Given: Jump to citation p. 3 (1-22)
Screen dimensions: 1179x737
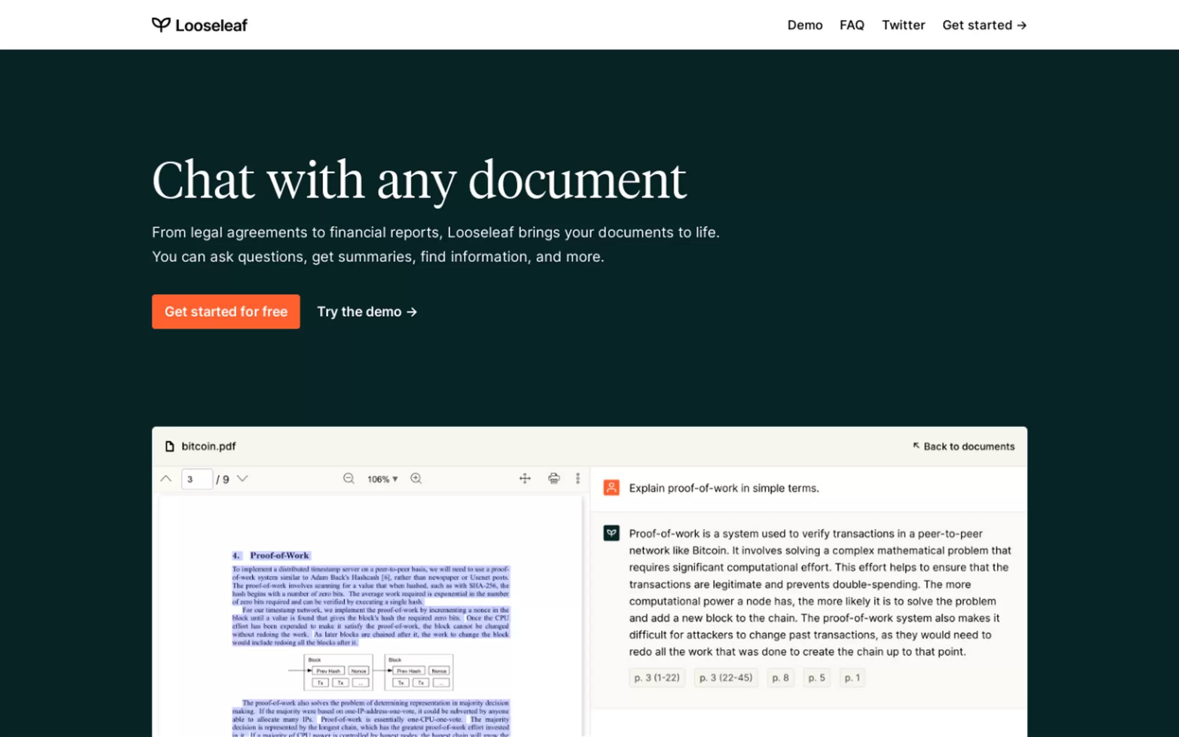Looking at the screenshot, I should point(656,678).
